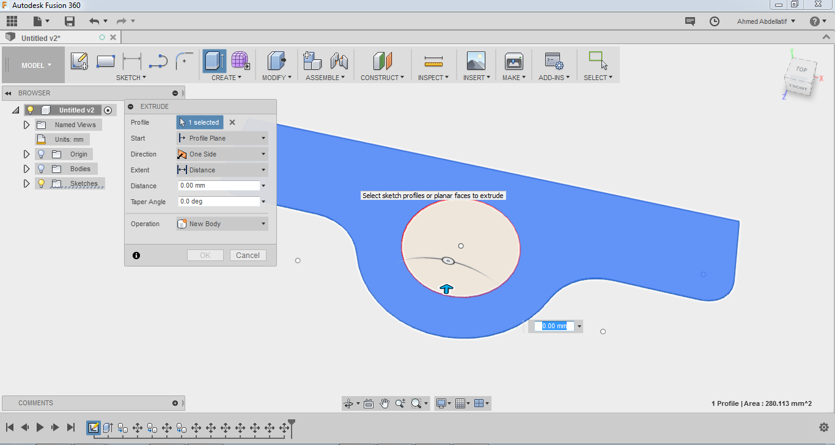Expand the Origin folder
The image size is (835, 445).
coord(26,154)
